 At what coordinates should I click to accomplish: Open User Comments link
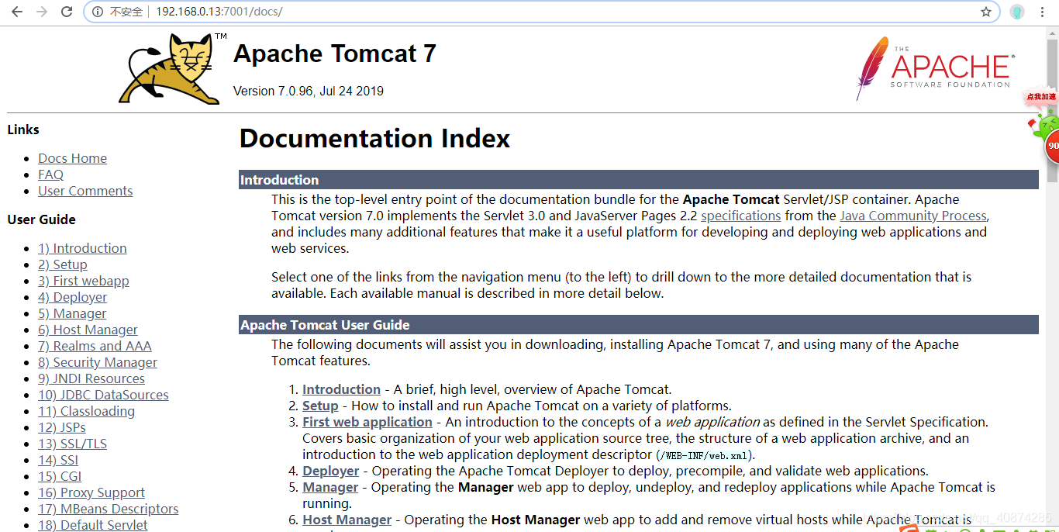85,191
